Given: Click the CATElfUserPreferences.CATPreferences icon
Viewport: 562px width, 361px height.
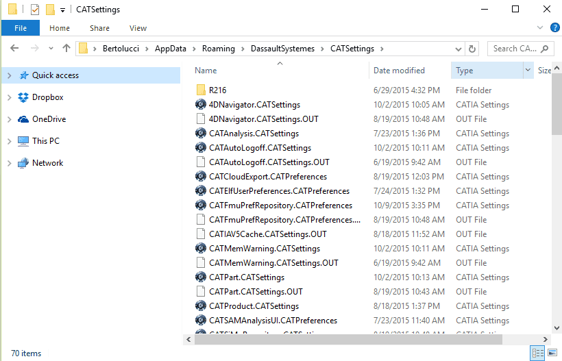Looking at the screenshot, I should [x=201, y=190].
